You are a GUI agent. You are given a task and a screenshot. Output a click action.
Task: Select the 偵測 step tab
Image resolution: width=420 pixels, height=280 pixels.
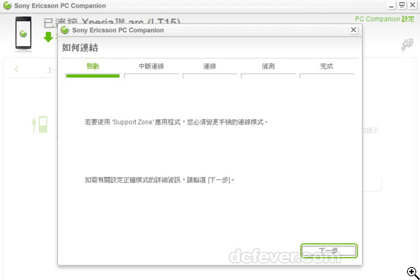(268, 66)
